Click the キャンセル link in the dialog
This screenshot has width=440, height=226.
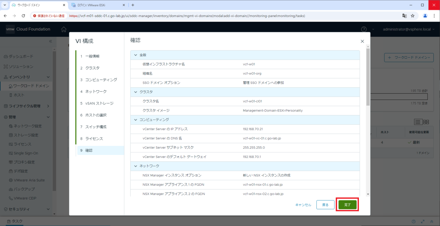[303, 205]
